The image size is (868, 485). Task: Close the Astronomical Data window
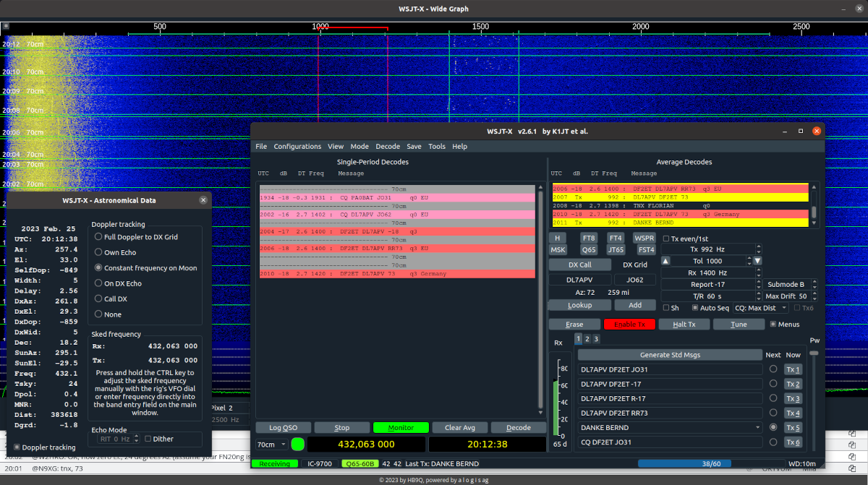[x=203, y=200]
